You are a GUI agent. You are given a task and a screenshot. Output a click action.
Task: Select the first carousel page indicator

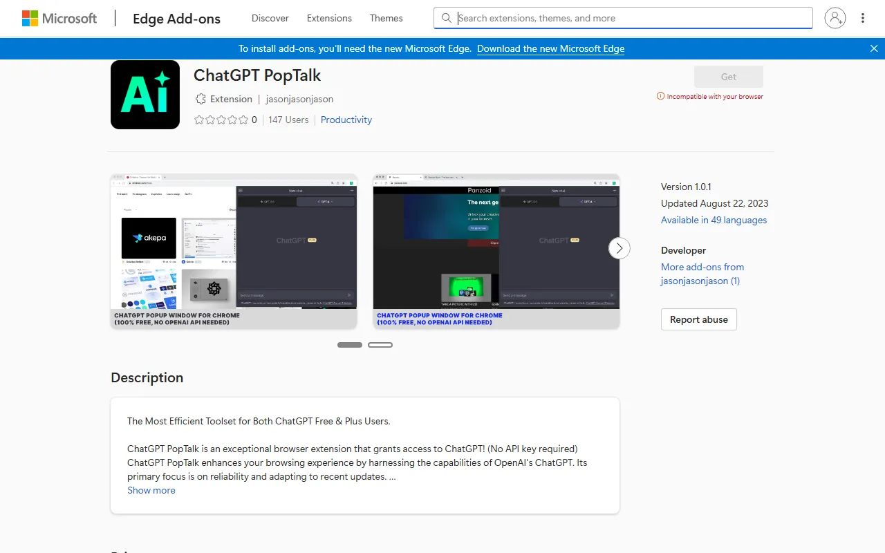[350, 344]
